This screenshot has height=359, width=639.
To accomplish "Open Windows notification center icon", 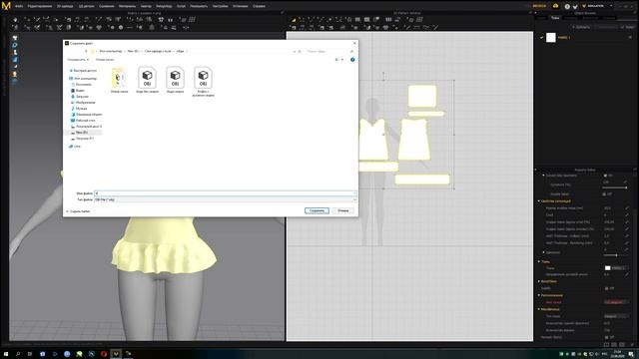I will [x=631, y=354].
